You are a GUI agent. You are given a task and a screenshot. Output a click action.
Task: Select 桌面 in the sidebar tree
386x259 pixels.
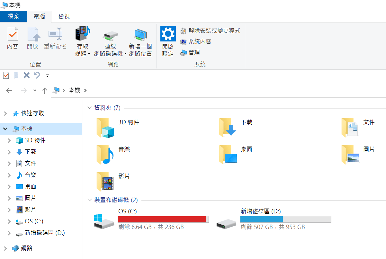pos(31,186)
